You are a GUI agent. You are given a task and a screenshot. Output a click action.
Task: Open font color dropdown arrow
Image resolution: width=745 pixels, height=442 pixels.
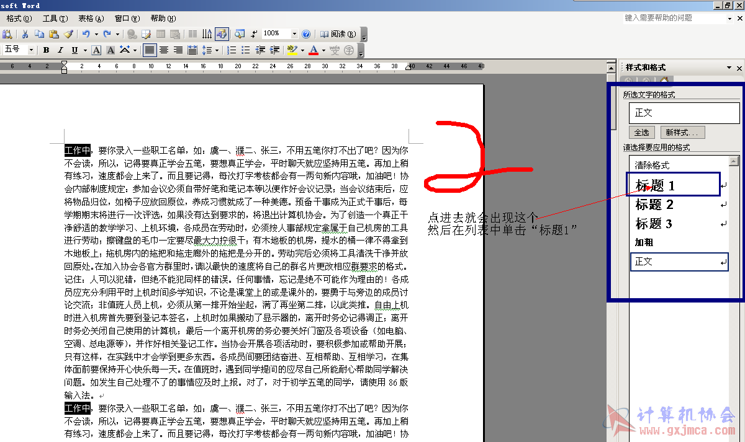pos(323,50)
